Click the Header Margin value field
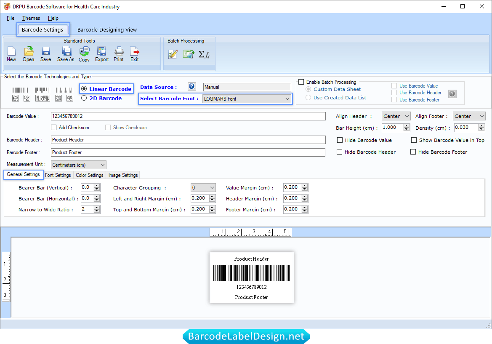 [x=293, y=198]
